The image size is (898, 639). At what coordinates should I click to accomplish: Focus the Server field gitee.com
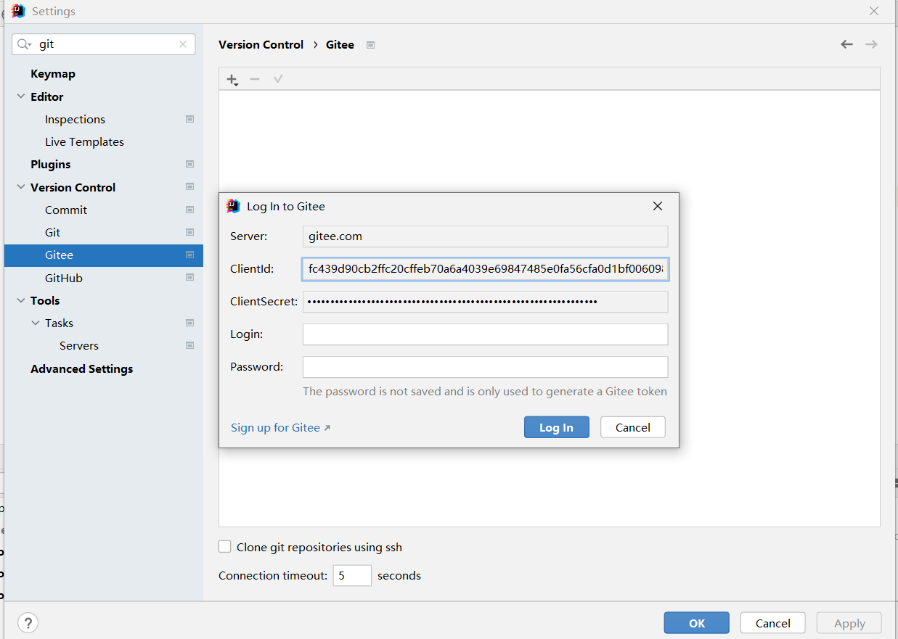pyautogui.click(x=485, y=236)
